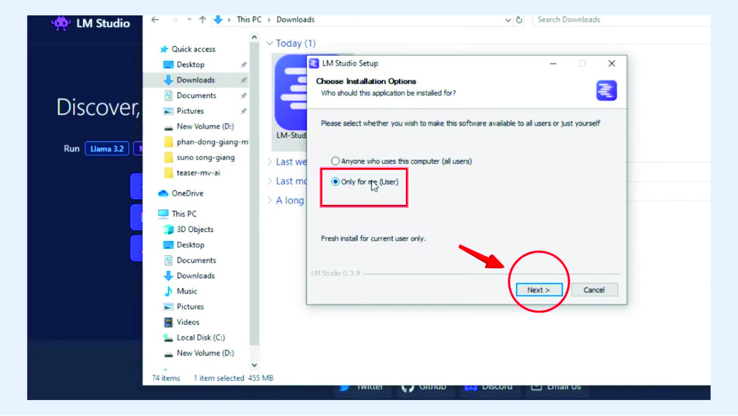
Task: Click the Llama 3.2 tag
Action: point(107,149)
